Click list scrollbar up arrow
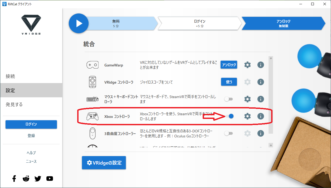 (x=271, y=58)
